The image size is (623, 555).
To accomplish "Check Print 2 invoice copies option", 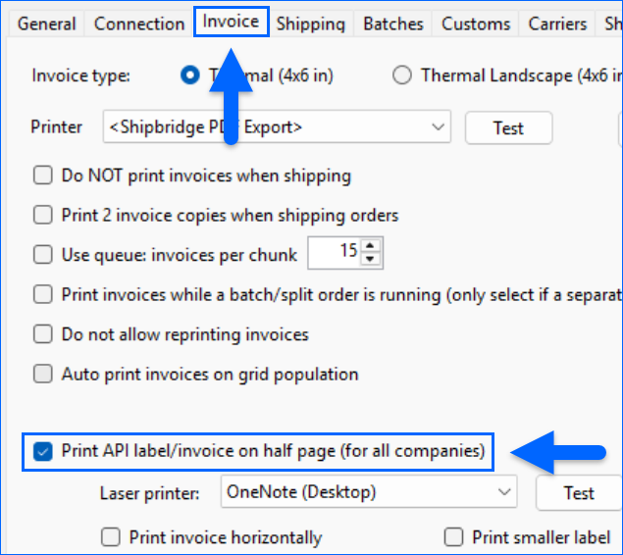I will (43, 215).
